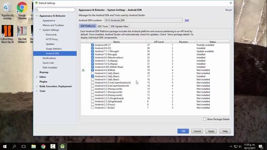Select Keymap in the settings tree
This screenshot has width=267, height=150.
(x=44, y=72)
